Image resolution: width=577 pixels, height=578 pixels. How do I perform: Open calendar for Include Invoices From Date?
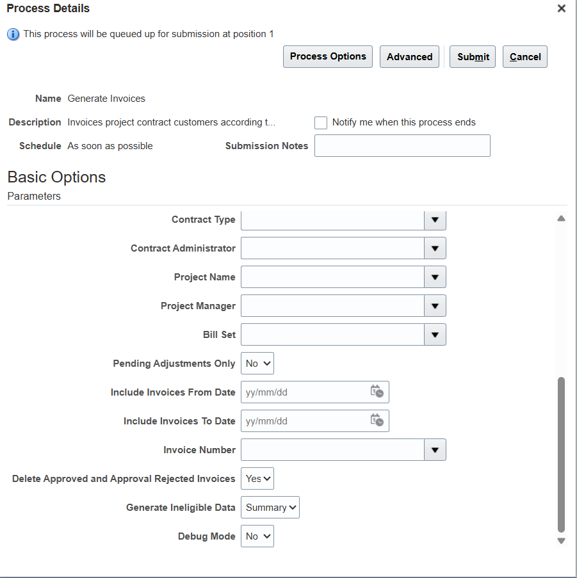(377, 392)
